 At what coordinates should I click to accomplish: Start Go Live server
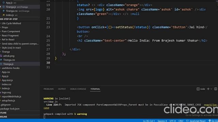coord(213,121)
